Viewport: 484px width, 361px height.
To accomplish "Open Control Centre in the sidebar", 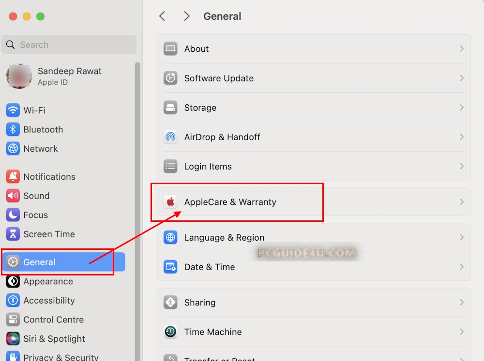I will pyautogui.click(x=53, y=320).
